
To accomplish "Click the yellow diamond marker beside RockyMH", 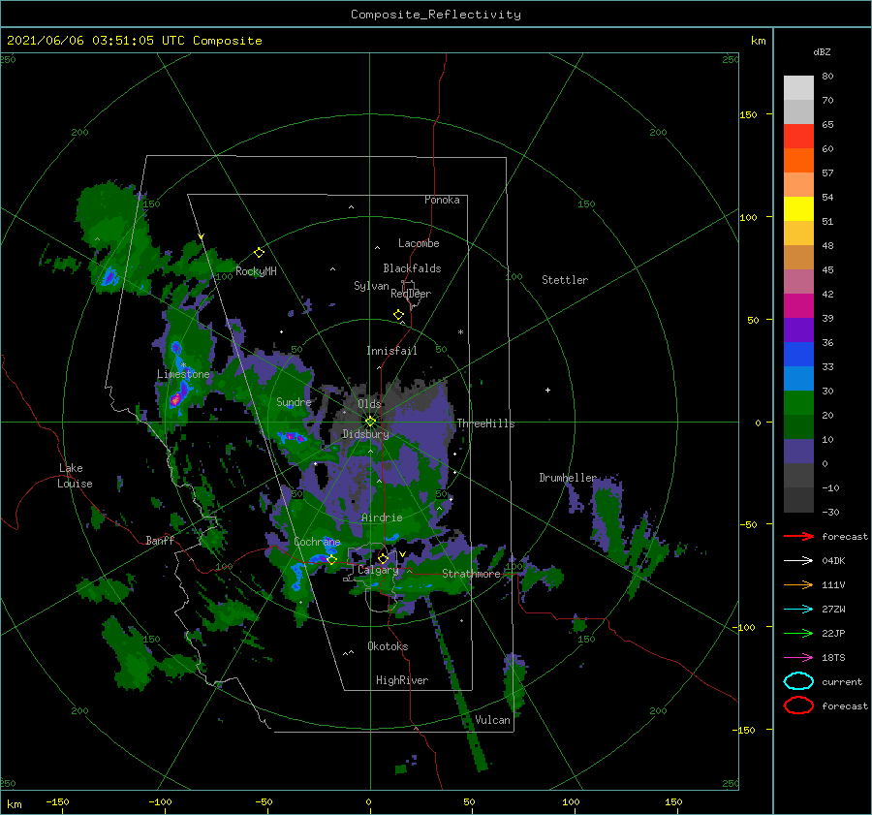I will pyautogui.click(x=259, y=253).
